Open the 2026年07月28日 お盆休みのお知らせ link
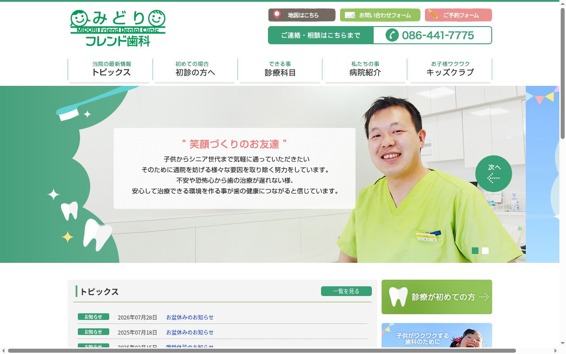 pos(190,317)
